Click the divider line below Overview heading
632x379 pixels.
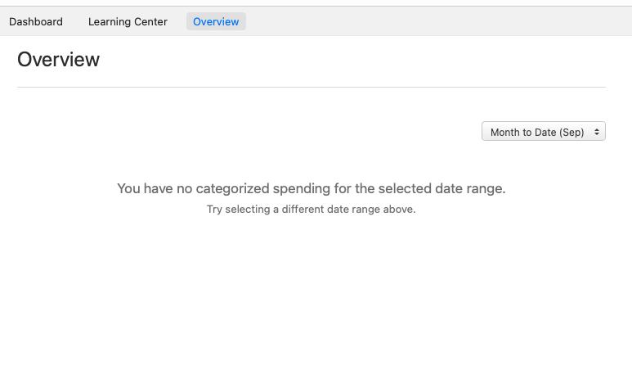311,87
